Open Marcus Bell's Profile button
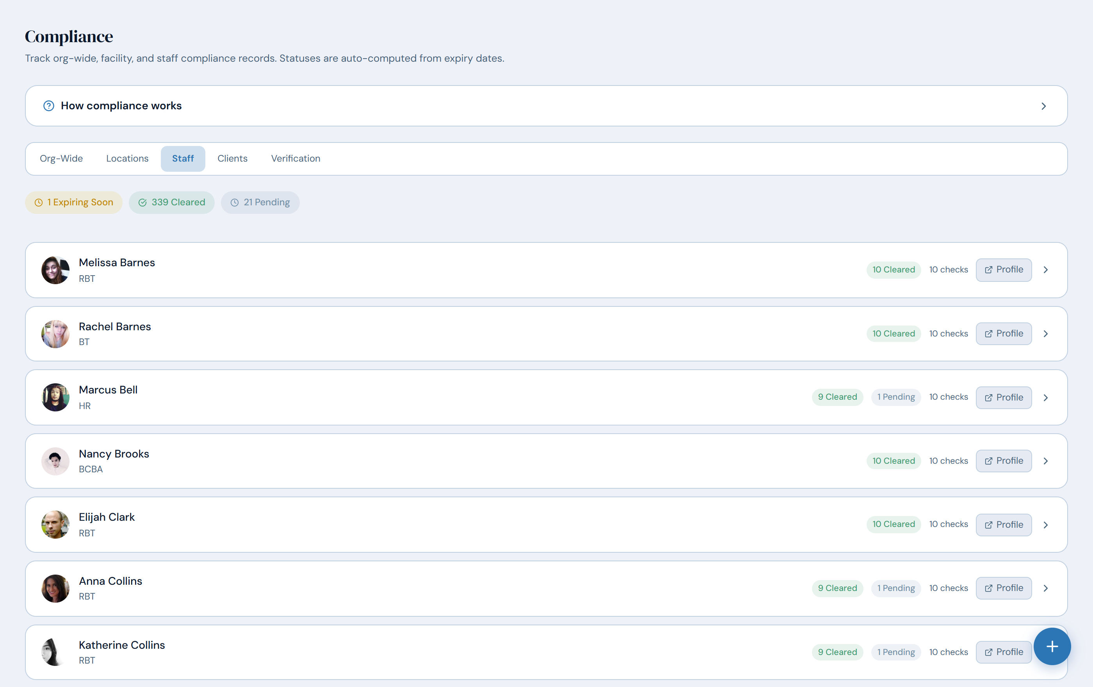1093x687 pixels. click(1004, 397)
